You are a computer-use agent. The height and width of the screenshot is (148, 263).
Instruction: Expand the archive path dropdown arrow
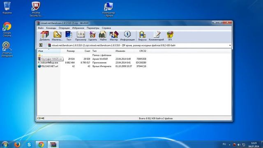coord(230,45)
